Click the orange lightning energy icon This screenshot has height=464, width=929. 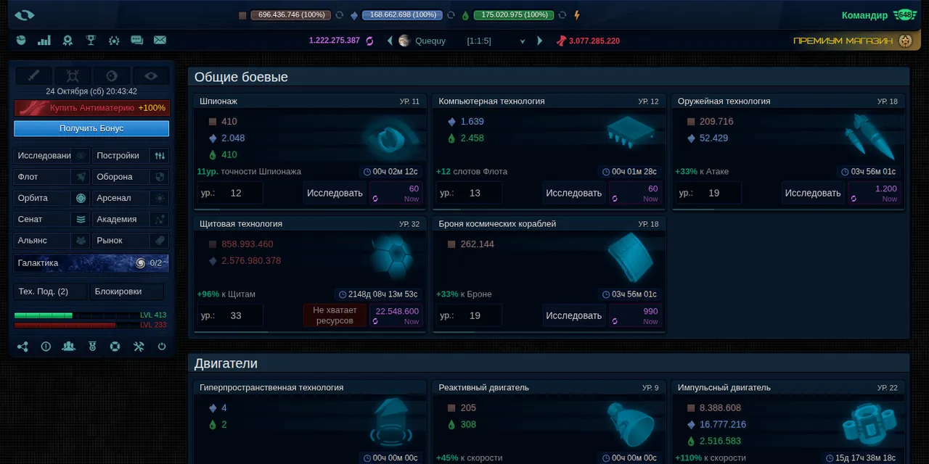pos(577,15)
